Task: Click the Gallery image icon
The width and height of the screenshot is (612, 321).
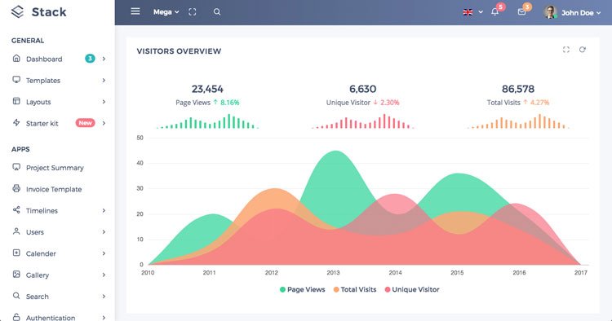Action: 16,275
